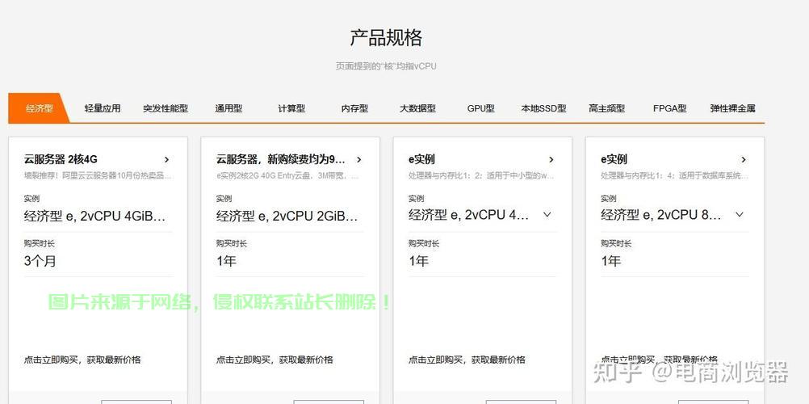Expand the 经济型 e, 2vCPU 4 instance dropdown
Viewport: 809px width, 404px height.
(547, 215)
